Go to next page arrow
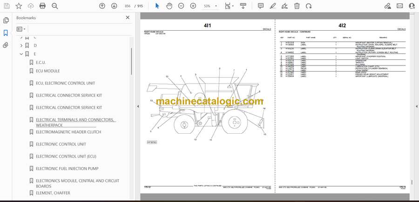419x202 pixels. pyautogui.click(x=114, y=6)
